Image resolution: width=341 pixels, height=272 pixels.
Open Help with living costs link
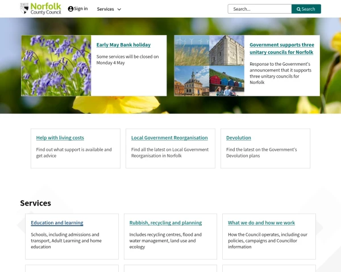coord(60,138)
